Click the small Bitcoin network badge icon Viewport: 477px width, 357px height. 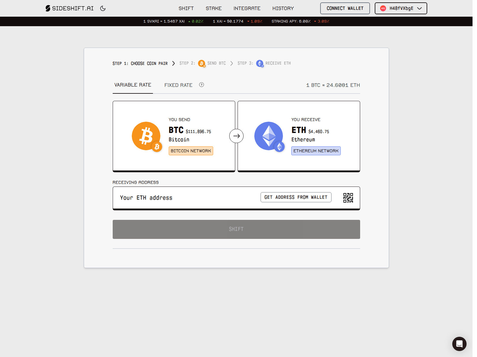pyautogui.click(x=157, y=146)
